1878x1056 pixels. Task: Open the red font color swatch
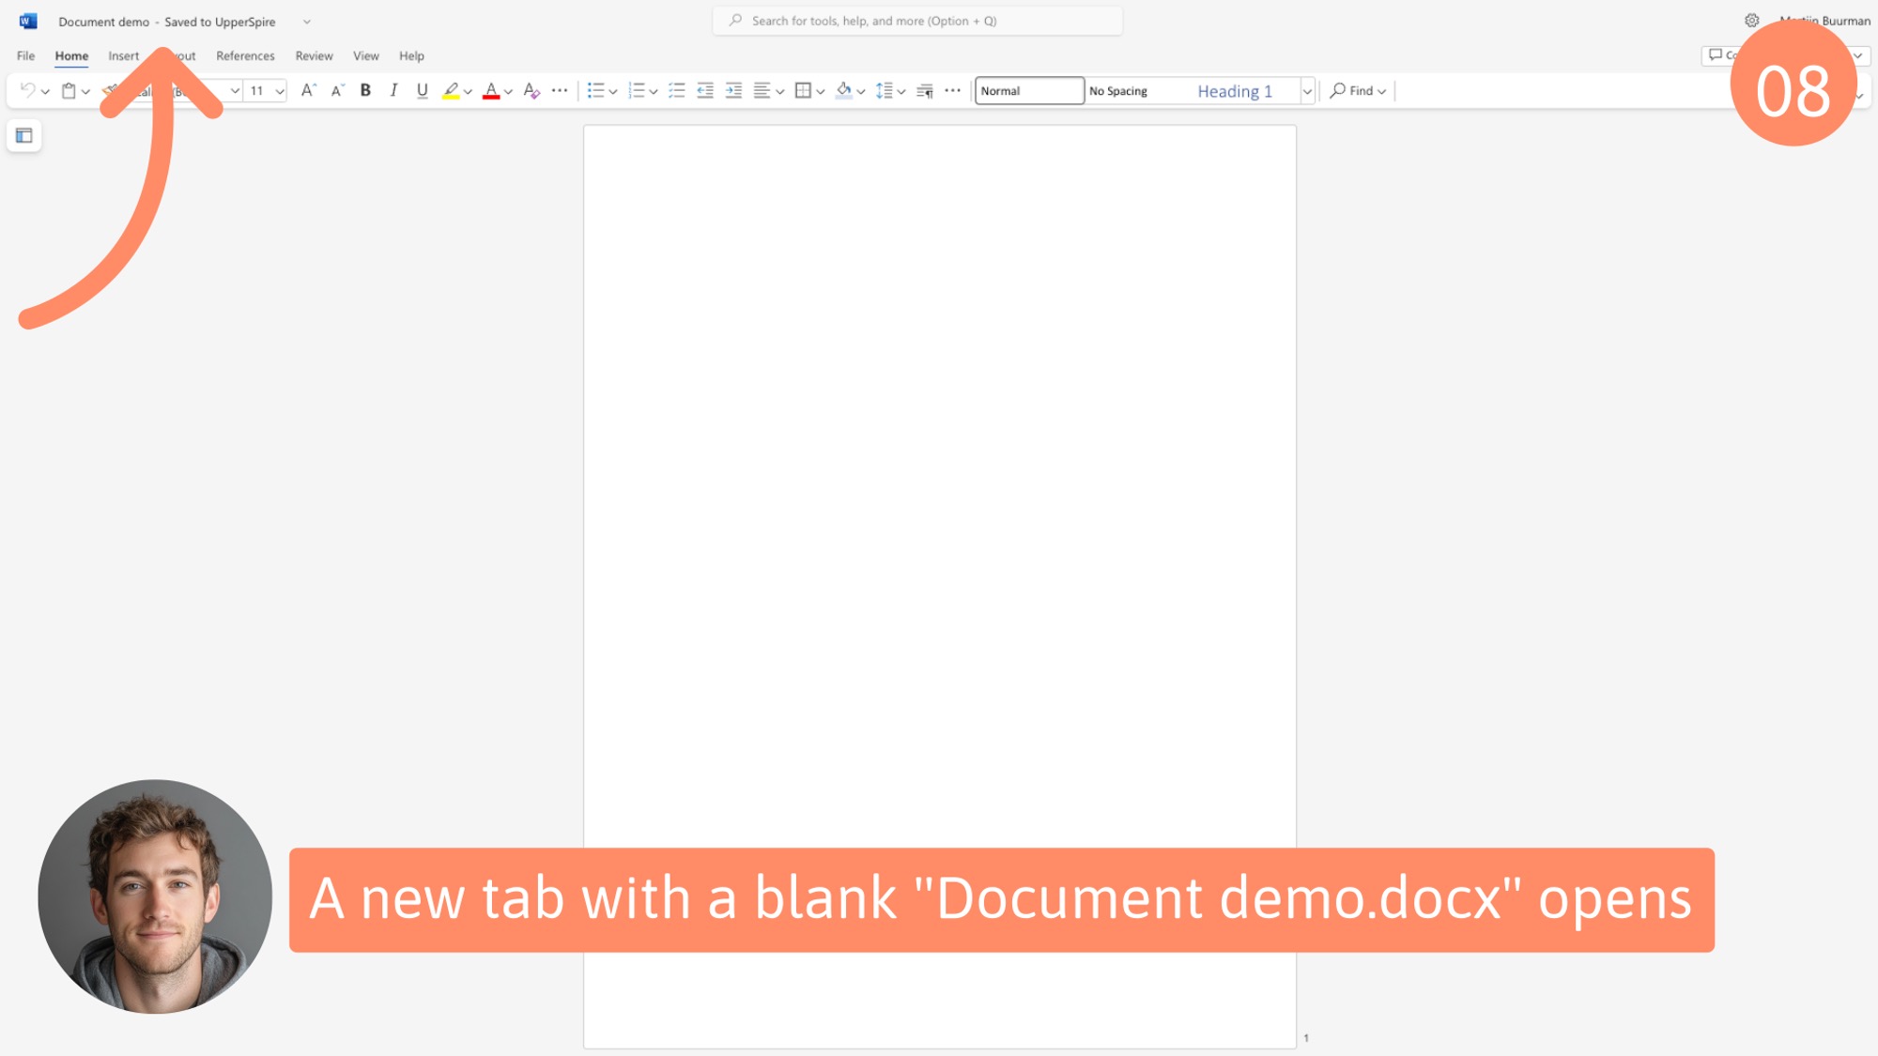(x=491, y=90)
